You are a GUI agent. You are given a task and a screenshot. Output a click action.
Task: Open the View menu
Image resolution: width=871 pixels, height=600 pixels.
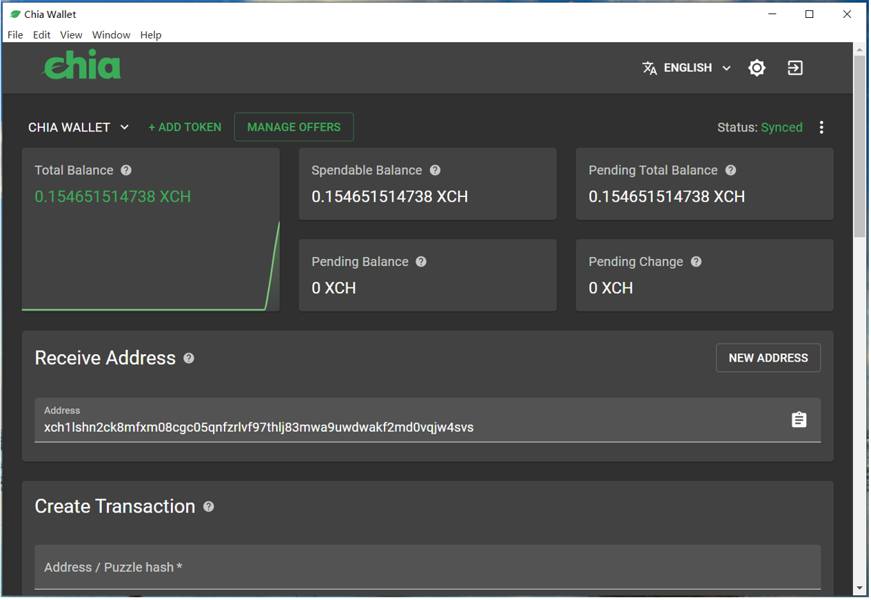71,34
